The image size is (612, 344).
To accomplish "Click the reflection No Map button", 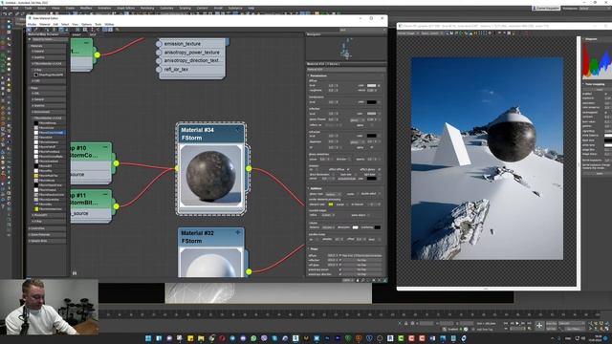I will coord(363,260).
